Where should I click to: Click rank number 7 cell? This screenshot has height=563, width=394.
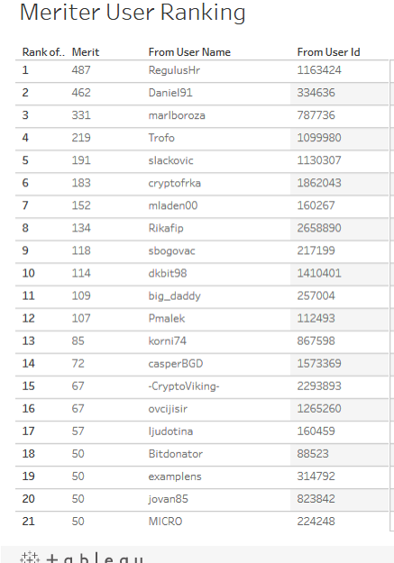(x=25, y=205)
